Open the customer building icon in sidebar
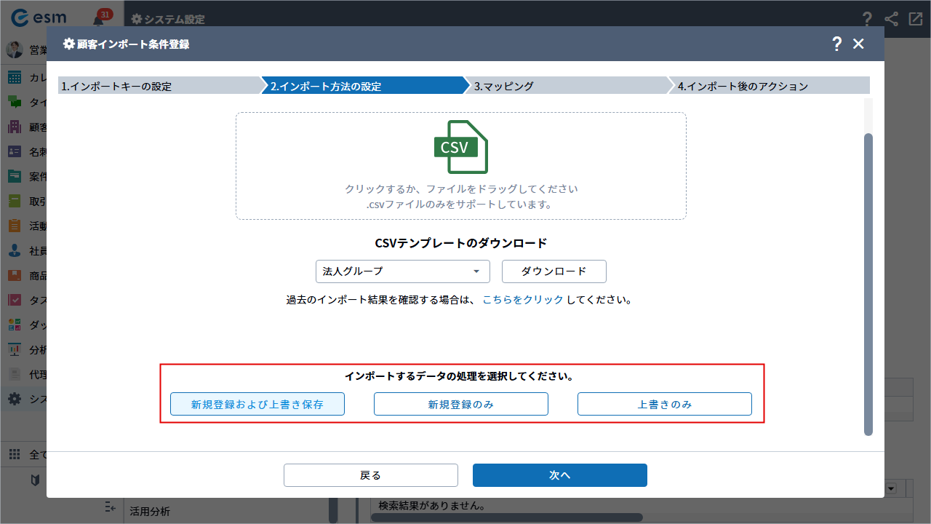 pyautogui.click(x=15, y=127)
